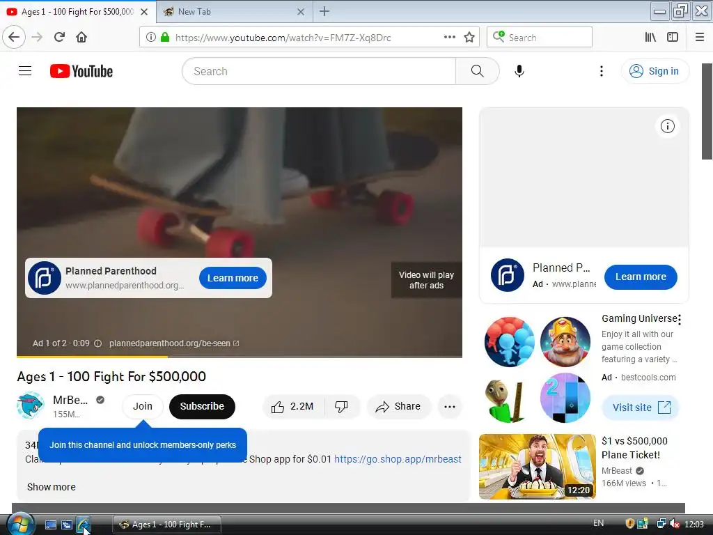Open ad info icon next to Ad 1 of 2
Image resolution: width=713 pixels, height=535 pixels.
coord(97,343)
